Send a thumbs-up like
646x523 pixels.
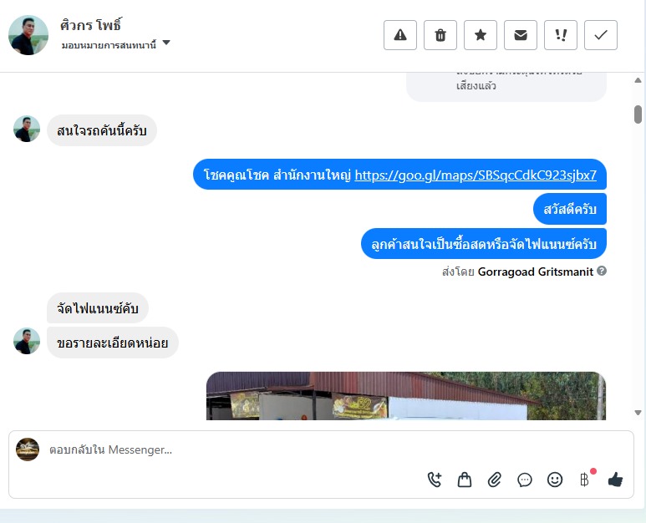615,480
